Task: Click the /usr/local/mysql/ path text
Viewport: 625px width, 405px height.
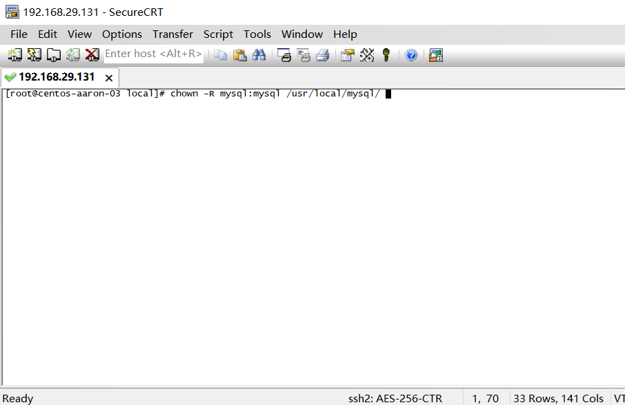Action: click(x=333, y=94)
